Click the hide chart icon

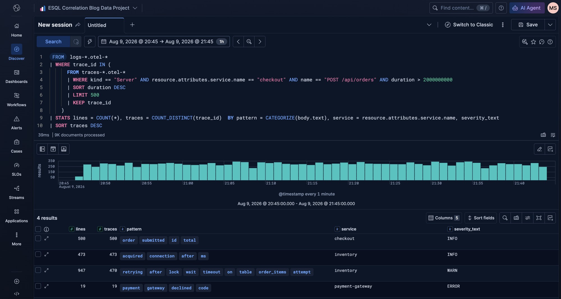coord(53,149)
